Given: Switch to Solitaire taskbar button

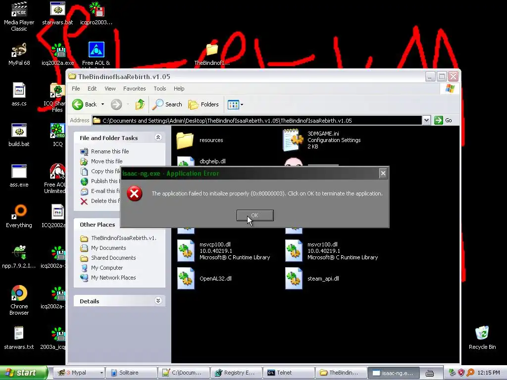Looking at the screenshot, I should coord(131,373).
